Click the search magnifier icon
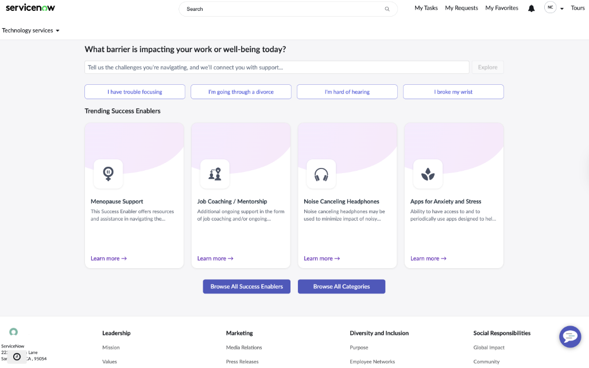 pyautogui.click(x=387, y=9)
